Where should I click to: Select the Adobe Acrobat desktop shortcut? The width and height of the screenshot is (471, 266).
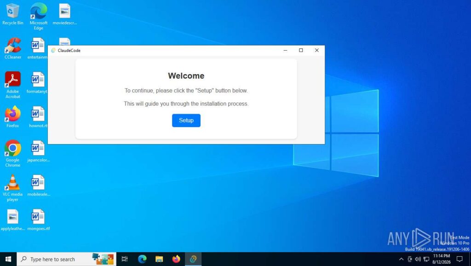tap(12, 85)
